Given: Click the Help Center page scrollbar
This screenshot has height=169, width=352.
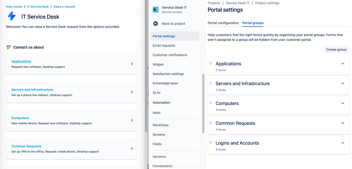Looking at the screenshot, I should 146,66.
